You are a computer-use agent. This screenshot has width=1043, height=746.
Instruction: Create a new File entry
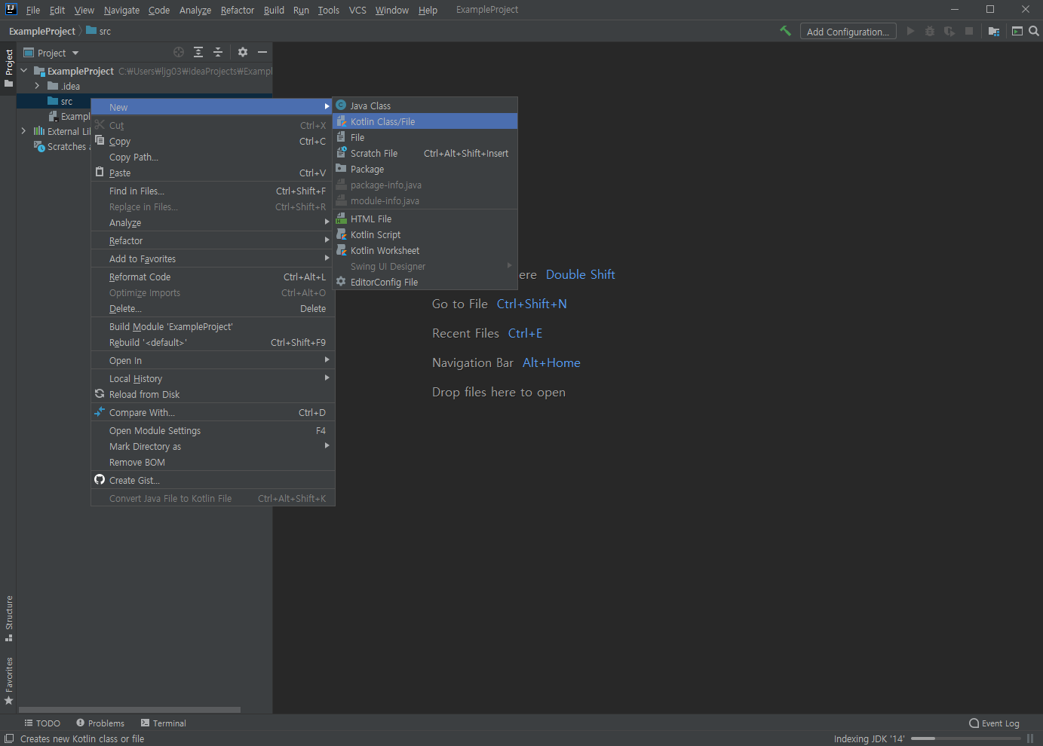(425, 137)
